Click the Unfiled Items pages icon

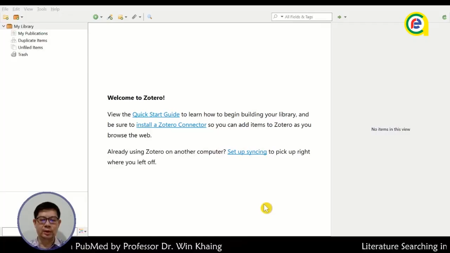coord(14,47)
